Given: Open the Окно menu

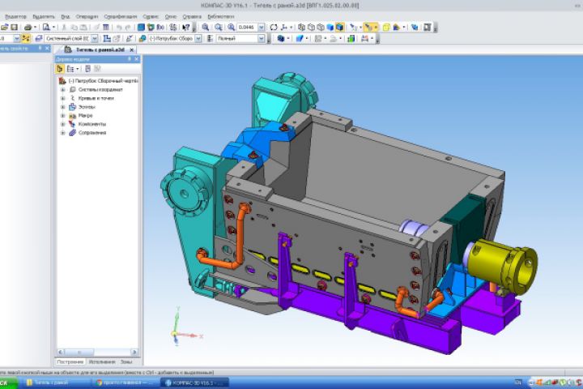Looking at the screenshot, I should click(x=171, y=17).
